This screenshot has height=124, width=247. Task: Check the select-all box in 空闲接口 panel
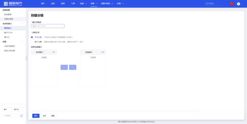tap(34, 52)
